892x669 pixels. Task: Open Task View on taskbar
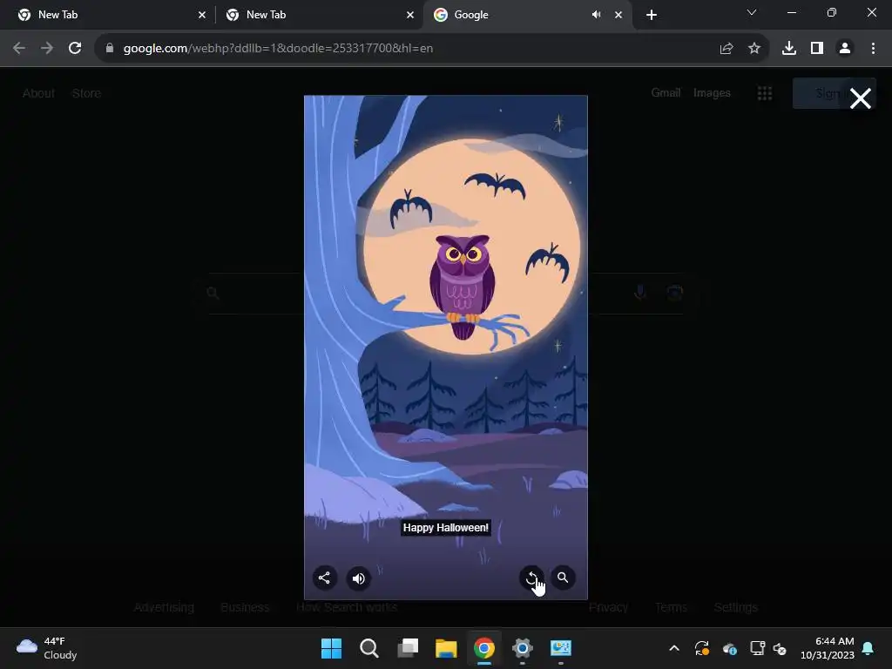pyautogui.click(x=408, y=648)
